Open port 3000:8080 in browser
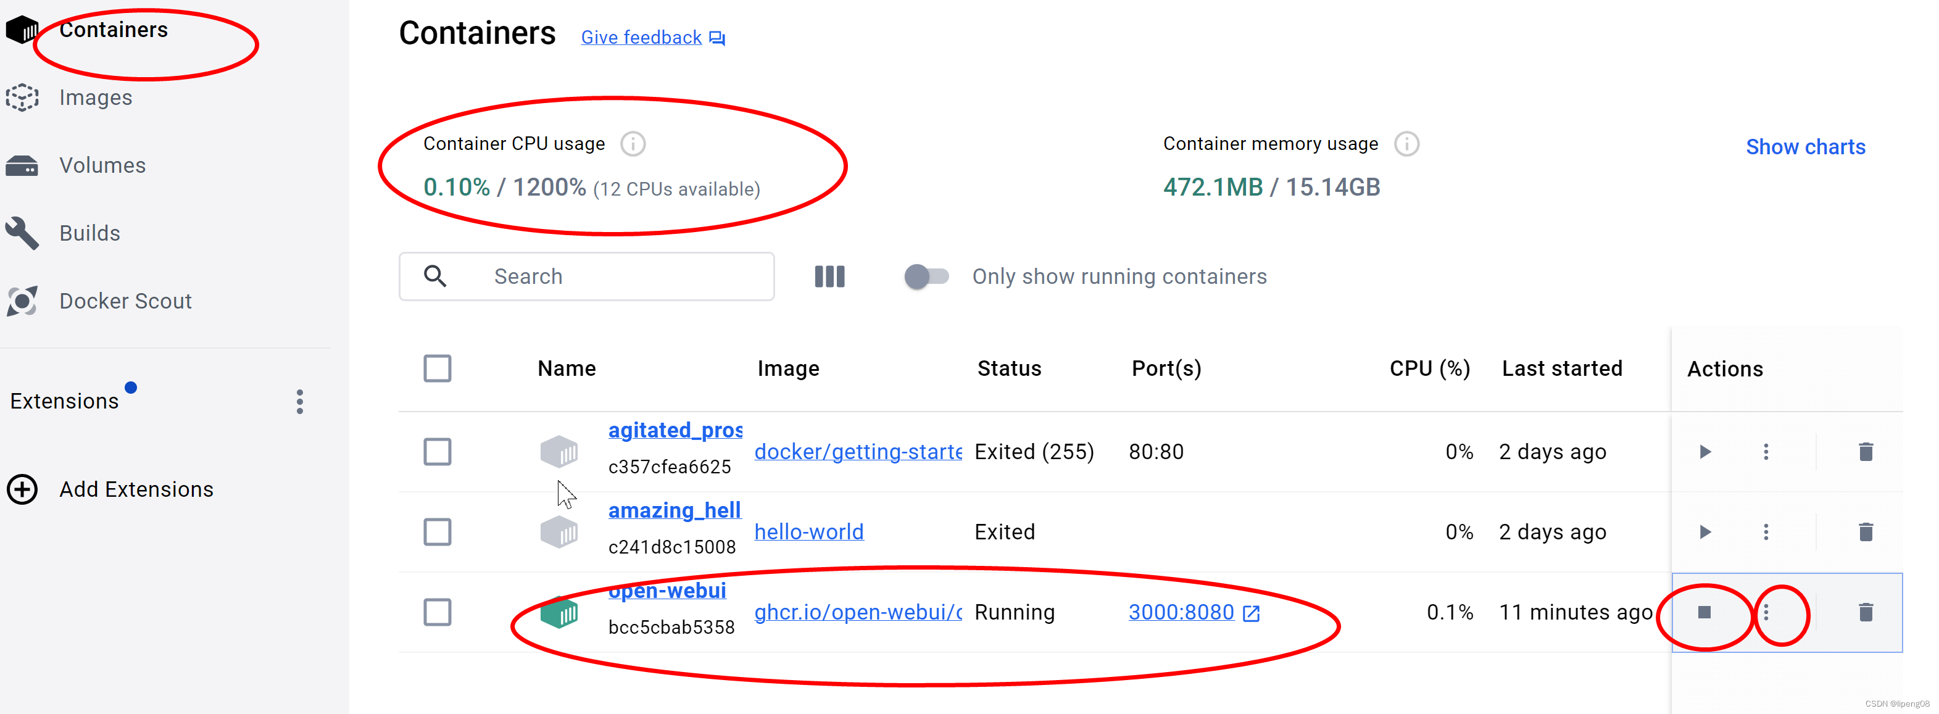The width and height of the screenshot is (1939, 714). 1181,612
